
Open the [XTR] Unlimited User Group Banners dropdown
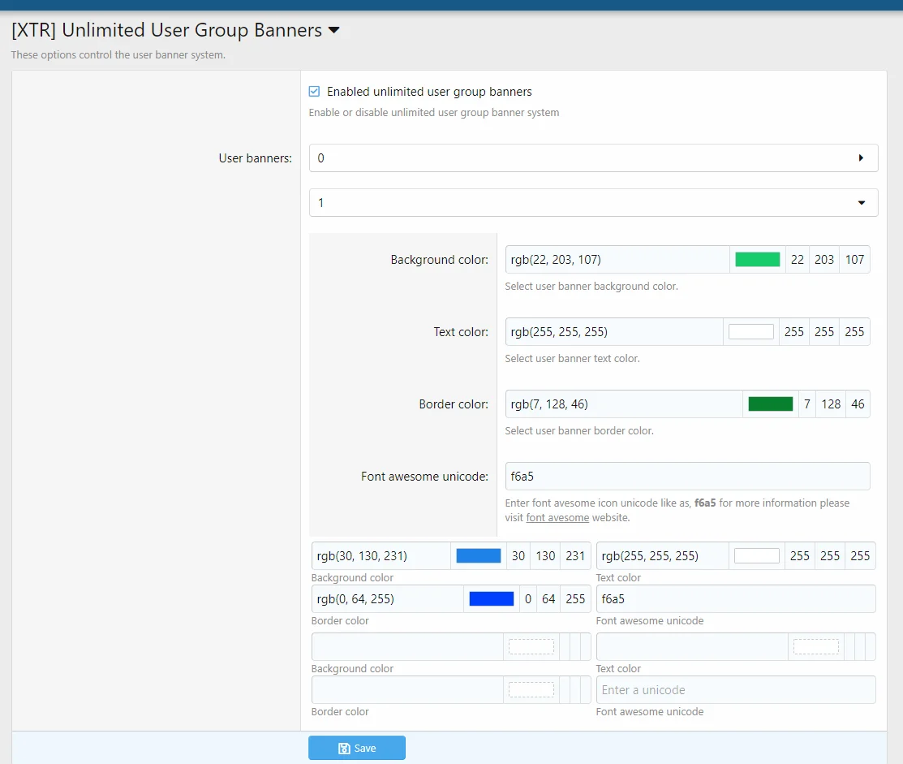[333, 29]
